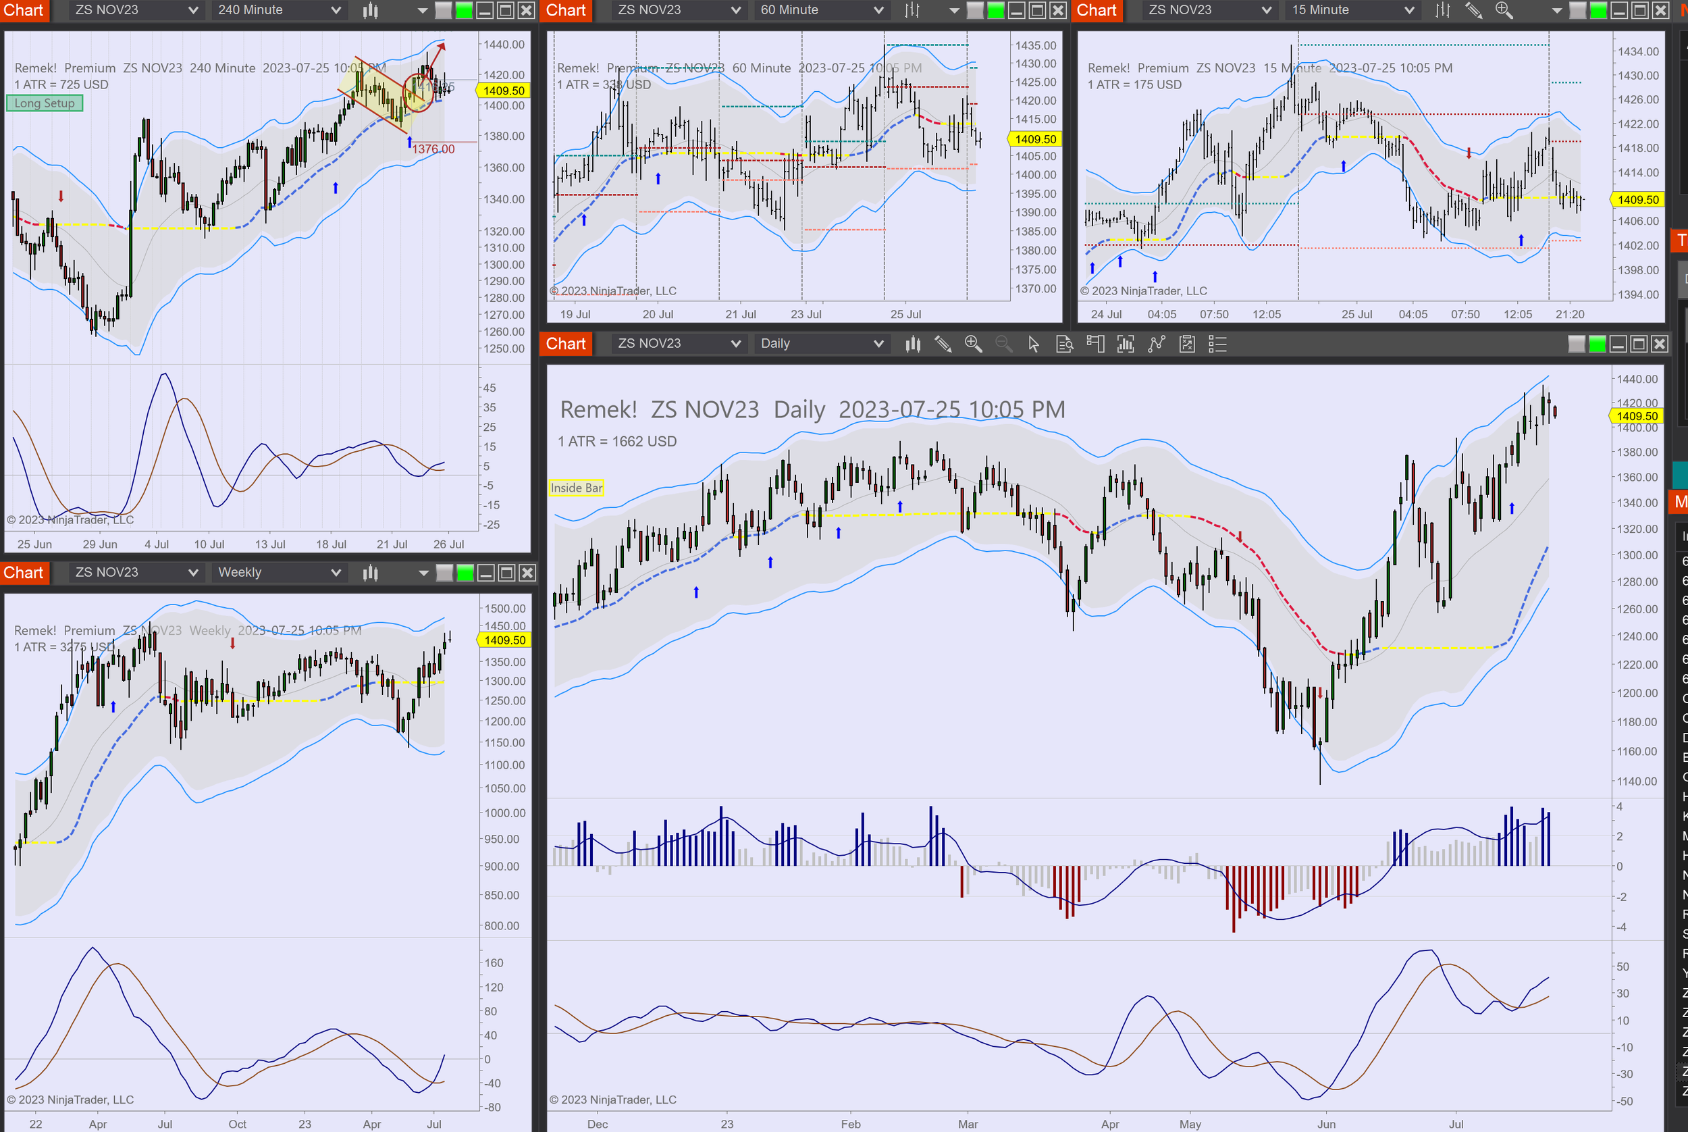
Task: Expand toolbar overflow arrow on Weekly chart
Action: tap(423, 573)
